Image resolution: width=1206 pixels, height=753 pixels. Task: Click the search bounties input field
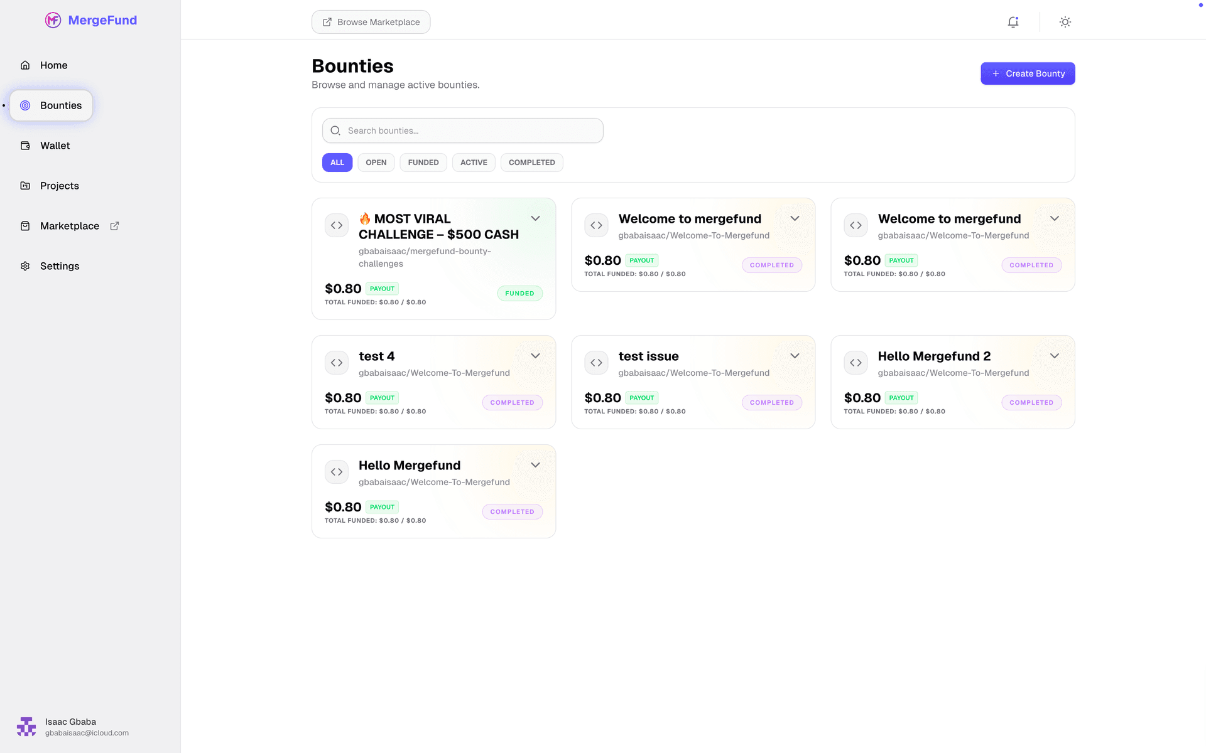tap(462, 131)
